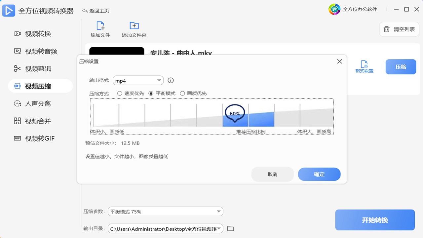423x238 pixels.
Task: Confirm compression with the 确定 button
Action: [319, 174]
